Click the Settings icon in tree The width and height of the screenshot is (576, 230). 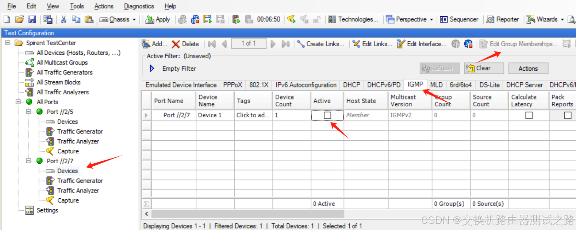pyautogui.click(x=29, y=210)
